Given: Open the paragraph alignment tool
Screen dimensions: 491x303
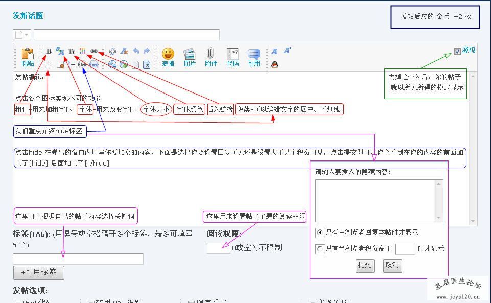Looking at the screenshot, I should (49, 65).
